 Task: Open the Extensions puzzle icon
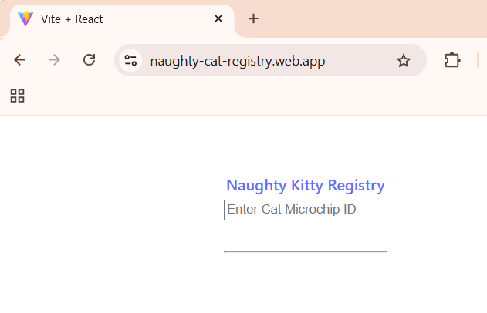coord(452,60)
